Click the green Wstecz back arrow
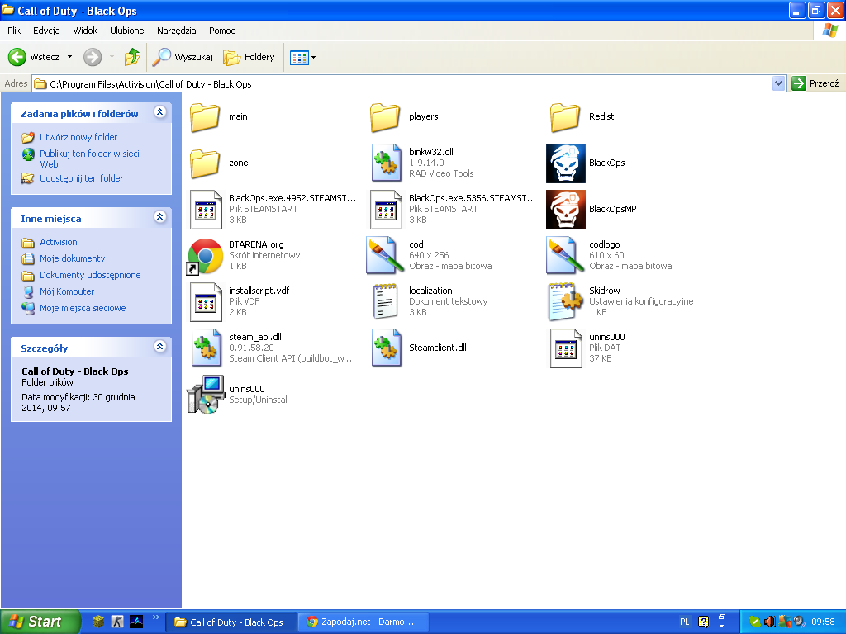The image size is (846, 634). pyautogui.click(x=17, y=57)
